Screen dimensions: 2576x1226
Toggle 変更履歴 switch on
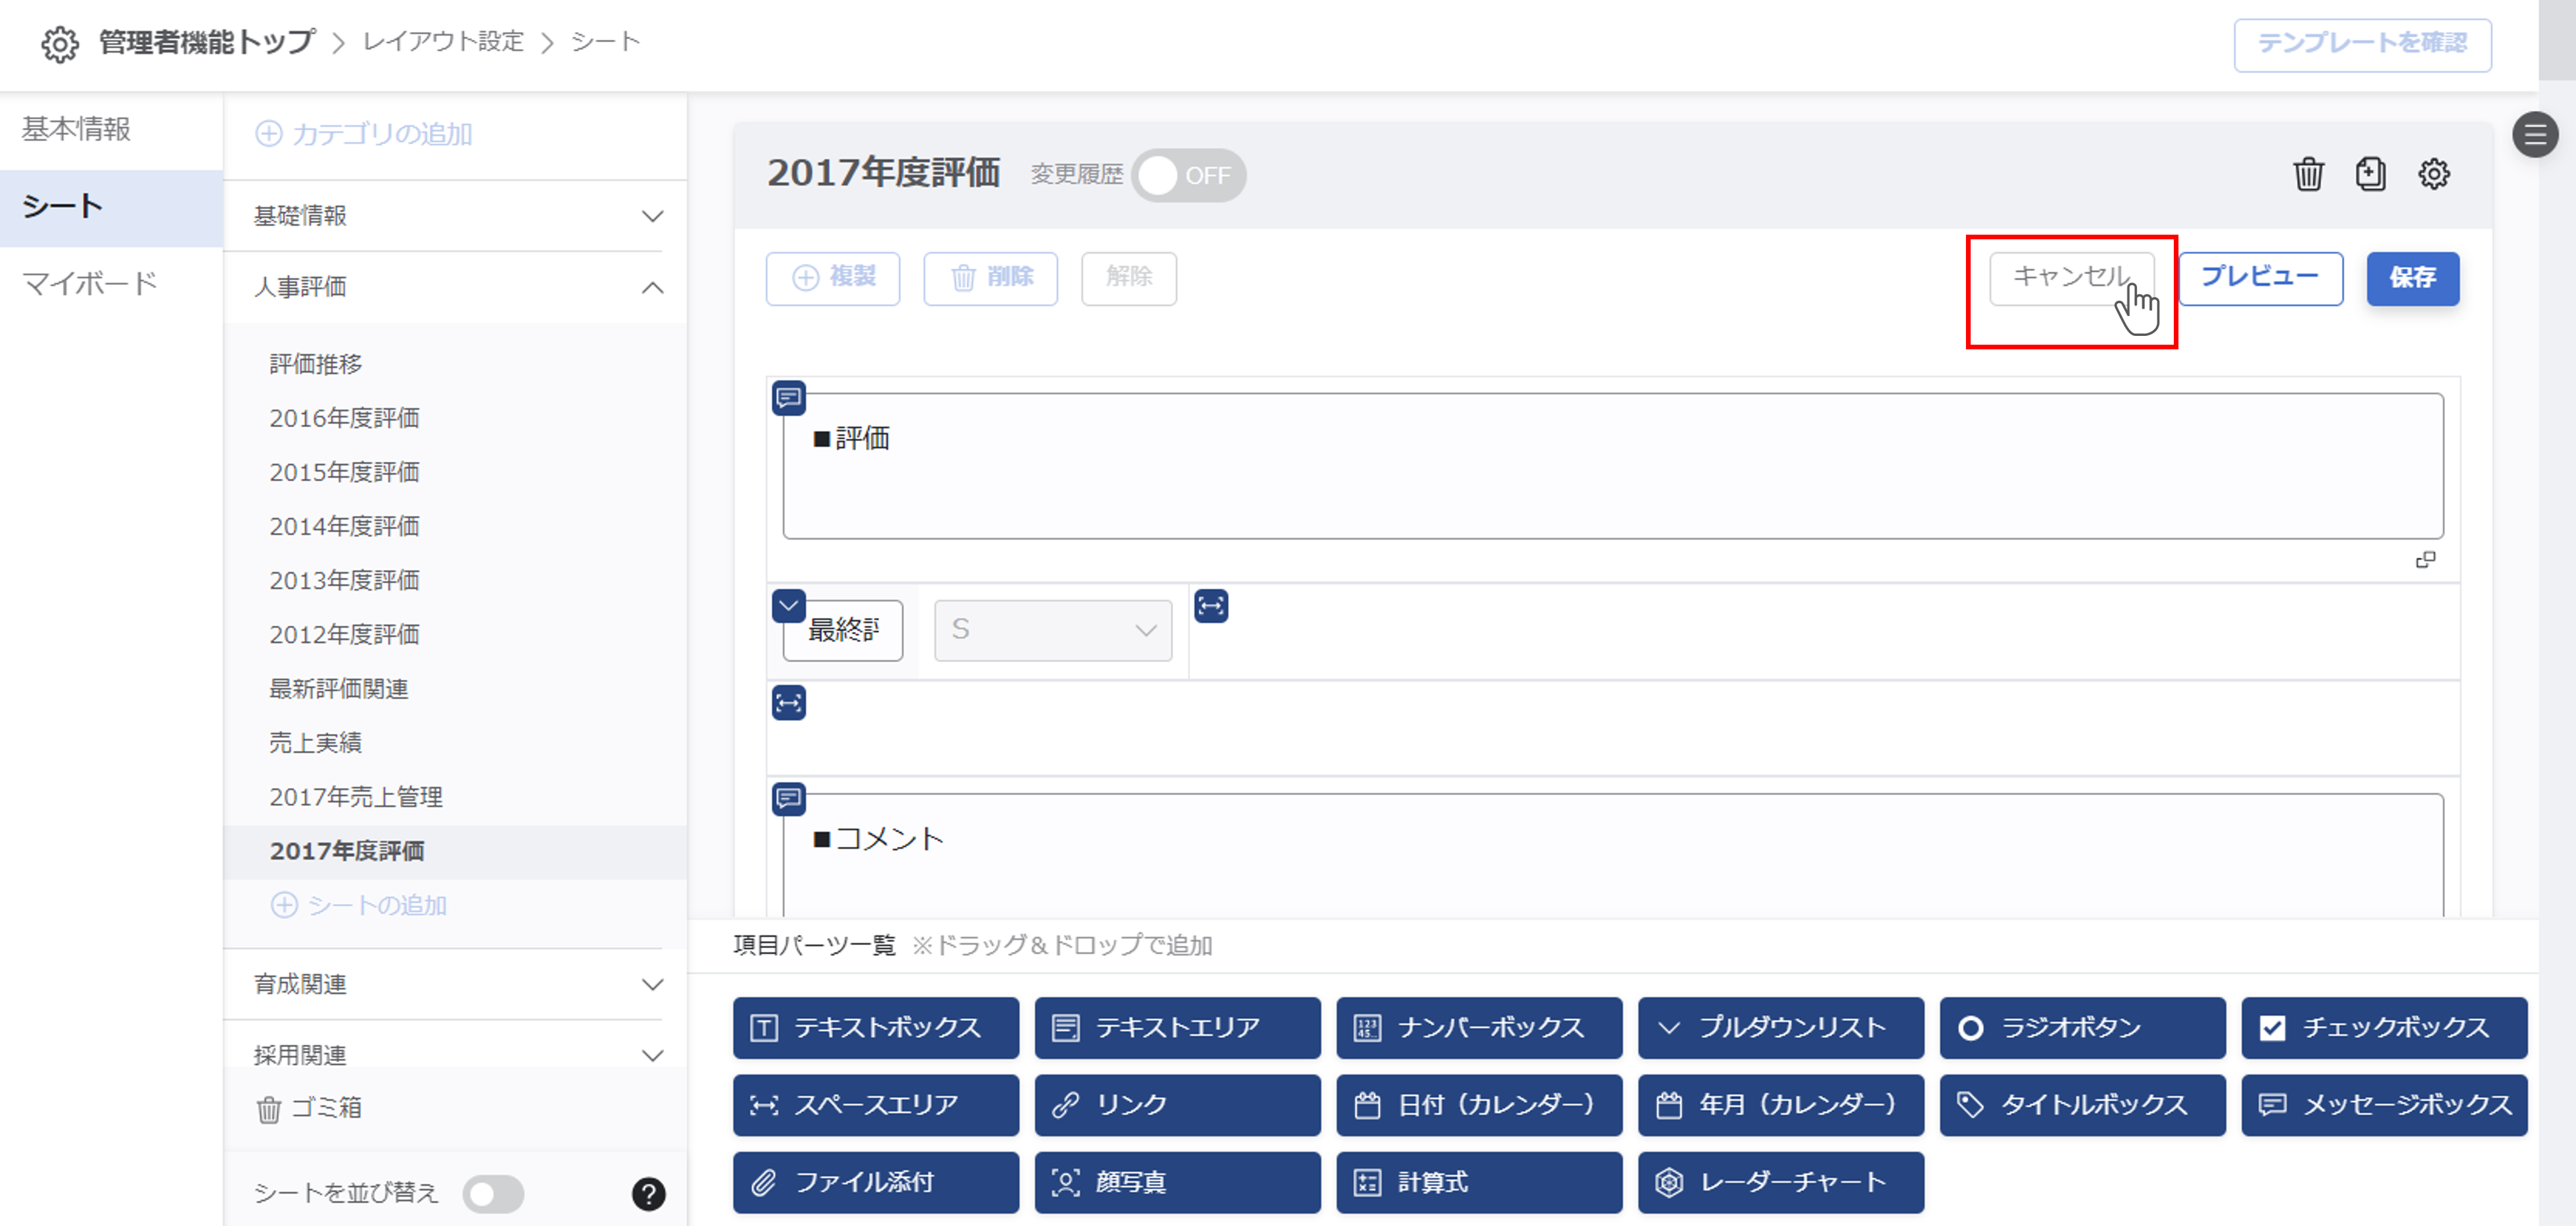point(1188,176)
